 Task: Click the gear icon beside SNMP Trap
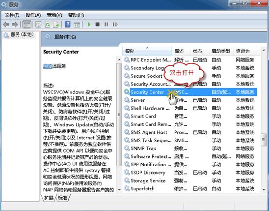click(127, 148)
